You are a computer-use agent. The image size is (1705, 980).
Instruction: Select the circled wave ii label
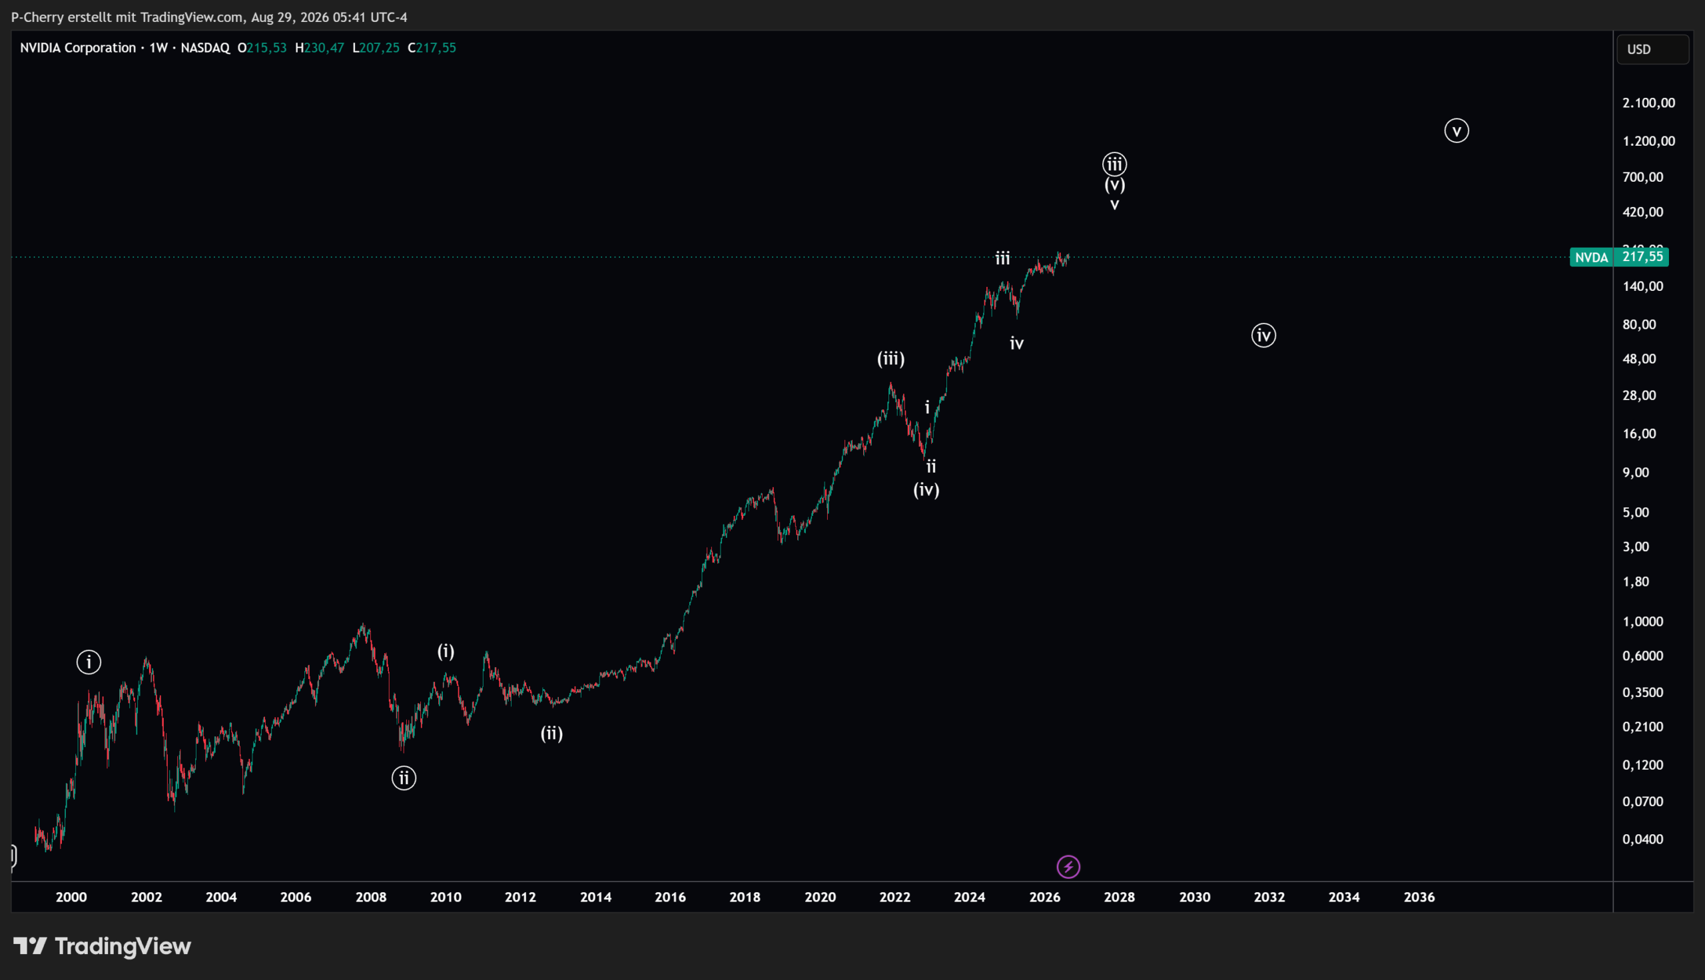pos(404,778)
